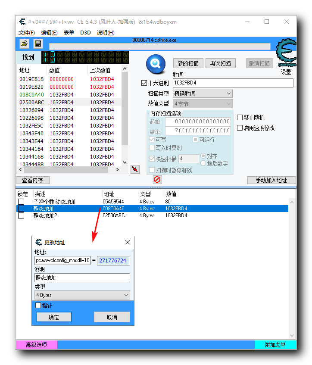Click the value 80 in address table

(x=168, y=202)
